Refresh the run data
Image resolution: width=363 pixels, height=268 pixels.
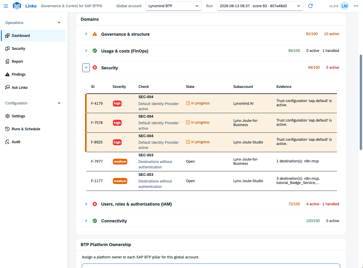[311, 6]
